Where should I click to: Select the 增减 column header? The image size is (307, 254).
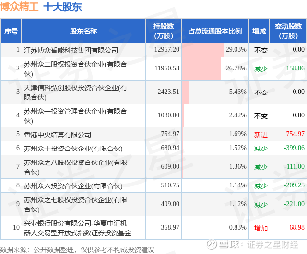[x=259, y=31]
